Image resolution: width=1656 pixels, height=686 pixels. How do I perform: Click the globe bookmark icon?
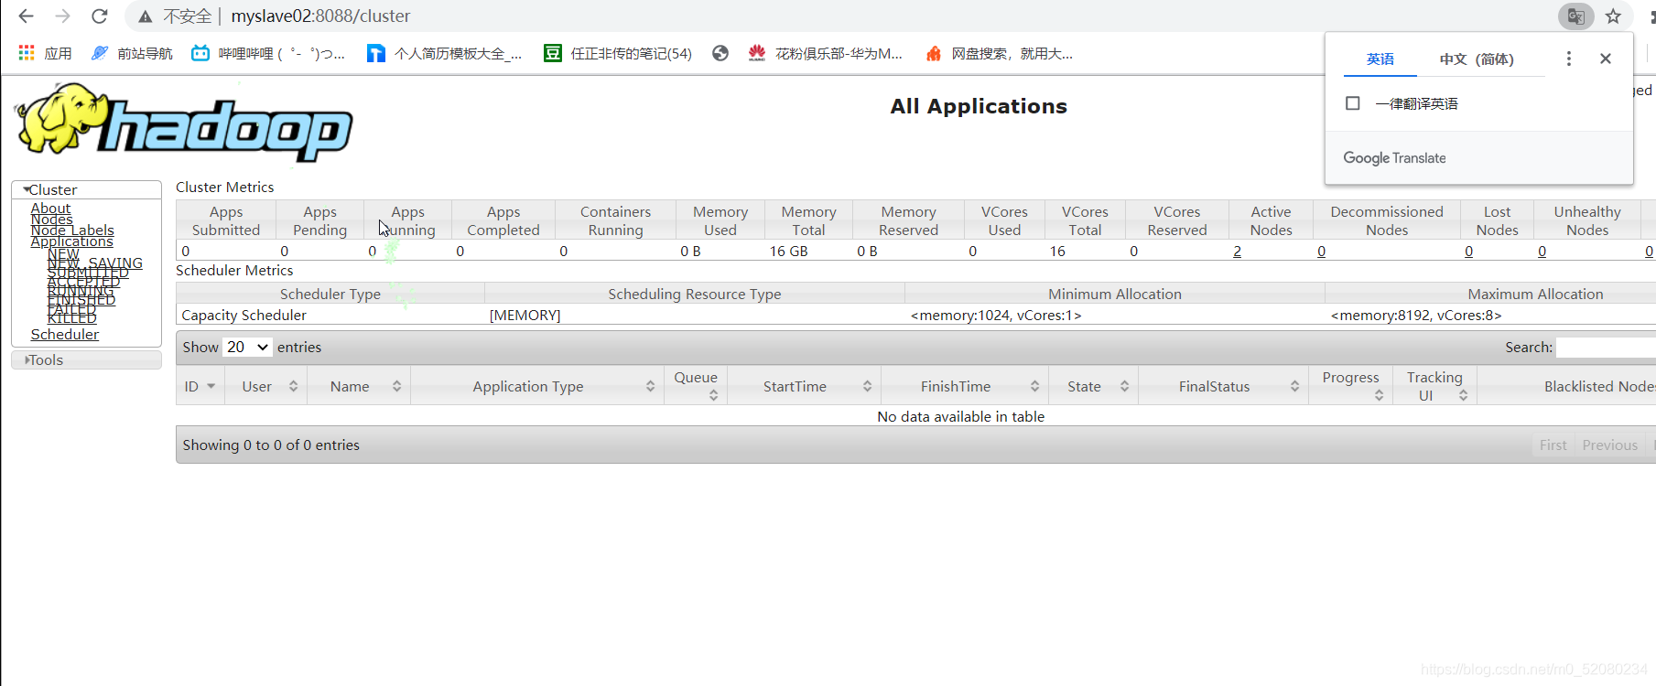coord(720,53)
